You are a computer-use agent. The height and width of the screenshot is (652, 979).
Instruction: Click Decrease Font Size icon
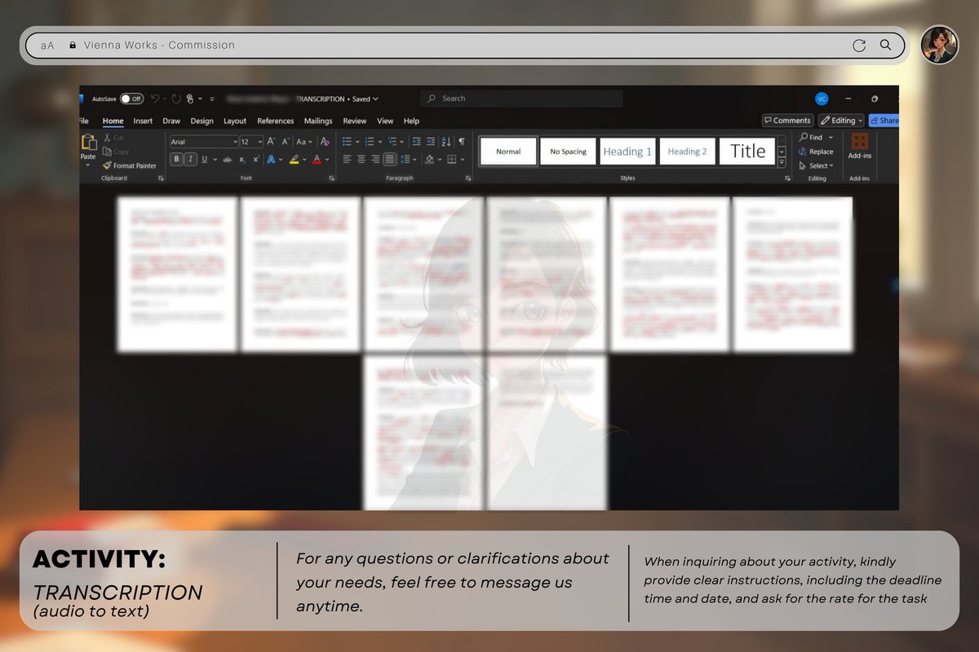286,142
